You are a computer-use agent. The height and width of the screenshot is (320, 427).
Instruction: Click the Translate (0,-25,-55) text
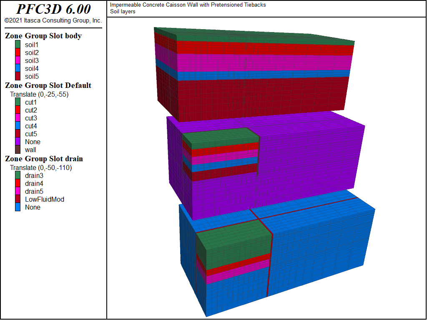tap(39, 95)
